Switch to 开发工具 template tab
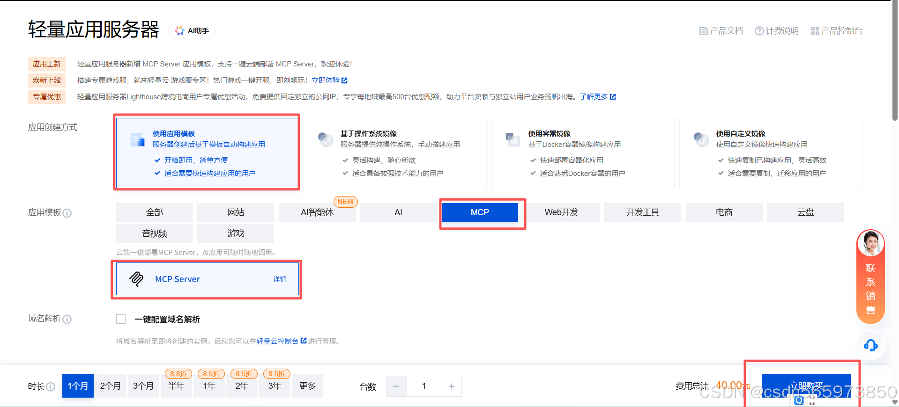899x407 pixels. pos(643,212)
